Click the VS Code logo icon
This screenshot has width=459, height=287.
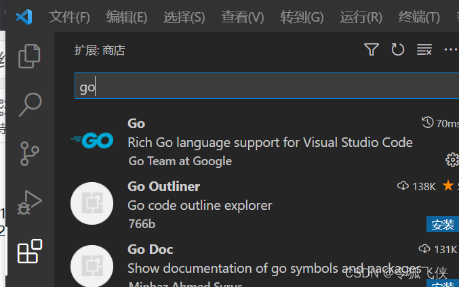[x=24, y=17]
